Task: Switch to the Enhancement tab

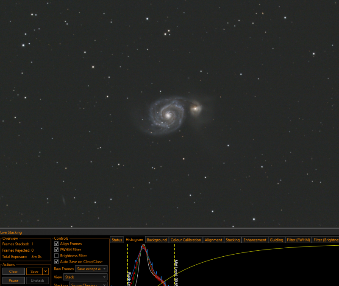Action: [255, 240]
